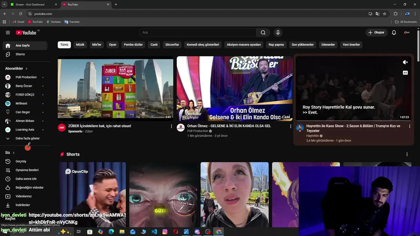Toggle captions on Hayrettin preview
420x236 pixels.
(x=405, y=73)
